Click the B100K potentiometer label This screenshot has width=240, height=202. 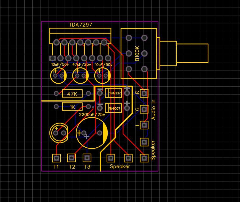click(x=137, y=54)
